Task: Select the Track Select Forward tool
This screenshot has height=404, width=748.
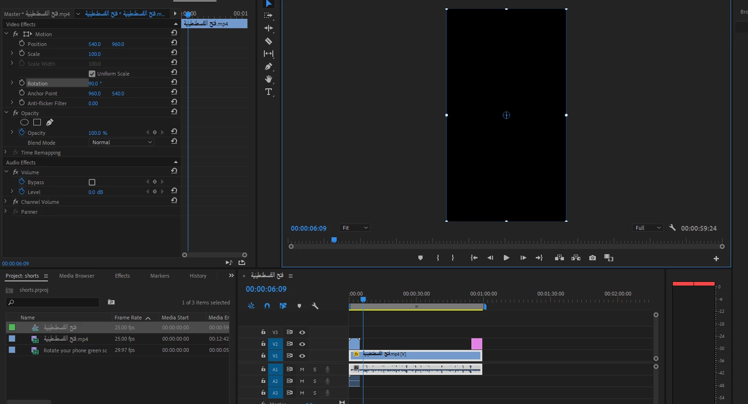Action: (269, 16)
